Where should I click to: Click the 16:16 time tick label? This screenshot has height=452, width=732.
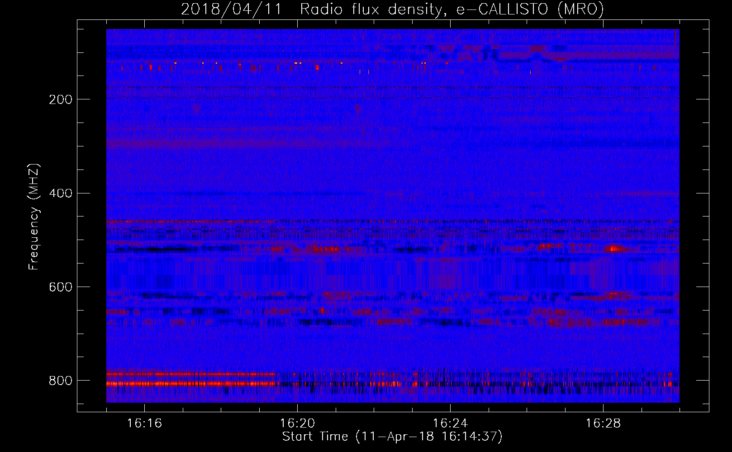point(144,423)
